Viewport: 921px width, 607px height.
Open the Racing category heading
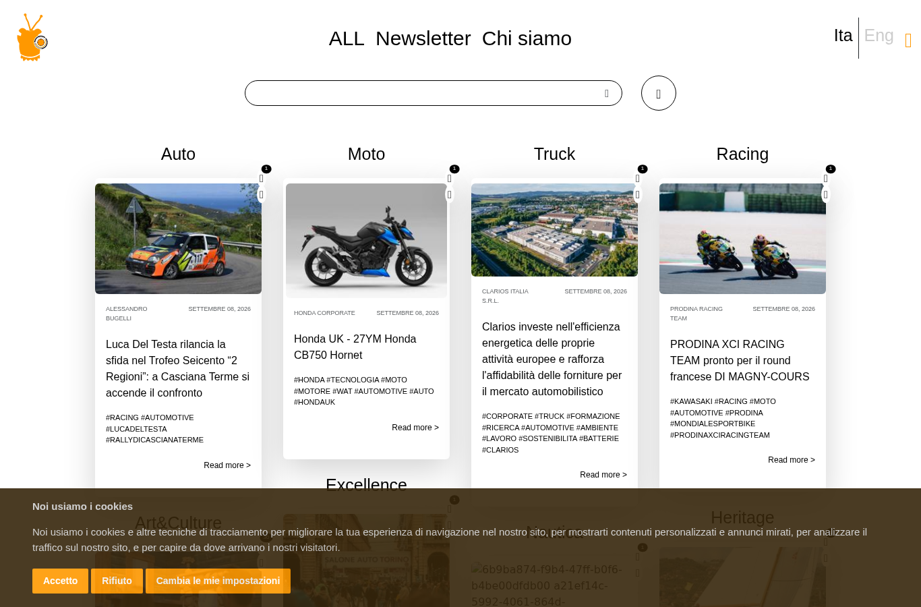(742, 154)
